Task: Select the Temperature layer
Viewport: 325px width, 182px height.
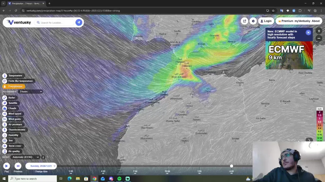Action: pyautogui.click(x=13, y=76)
